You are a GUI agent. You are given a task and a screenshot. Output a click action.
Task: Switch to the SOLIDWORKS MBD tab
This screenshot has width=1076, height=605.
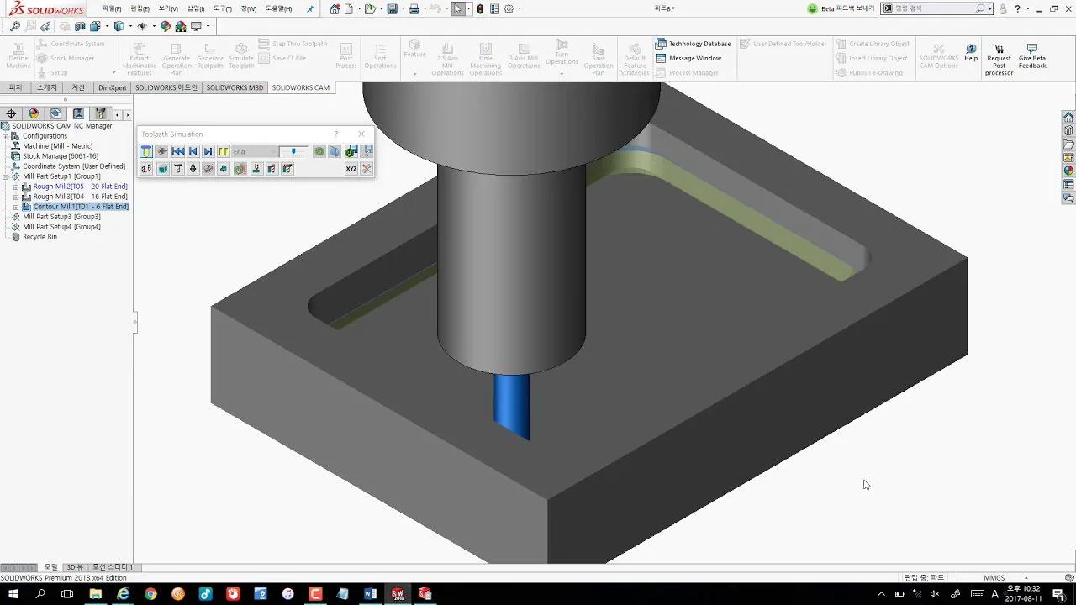[235, 87]
